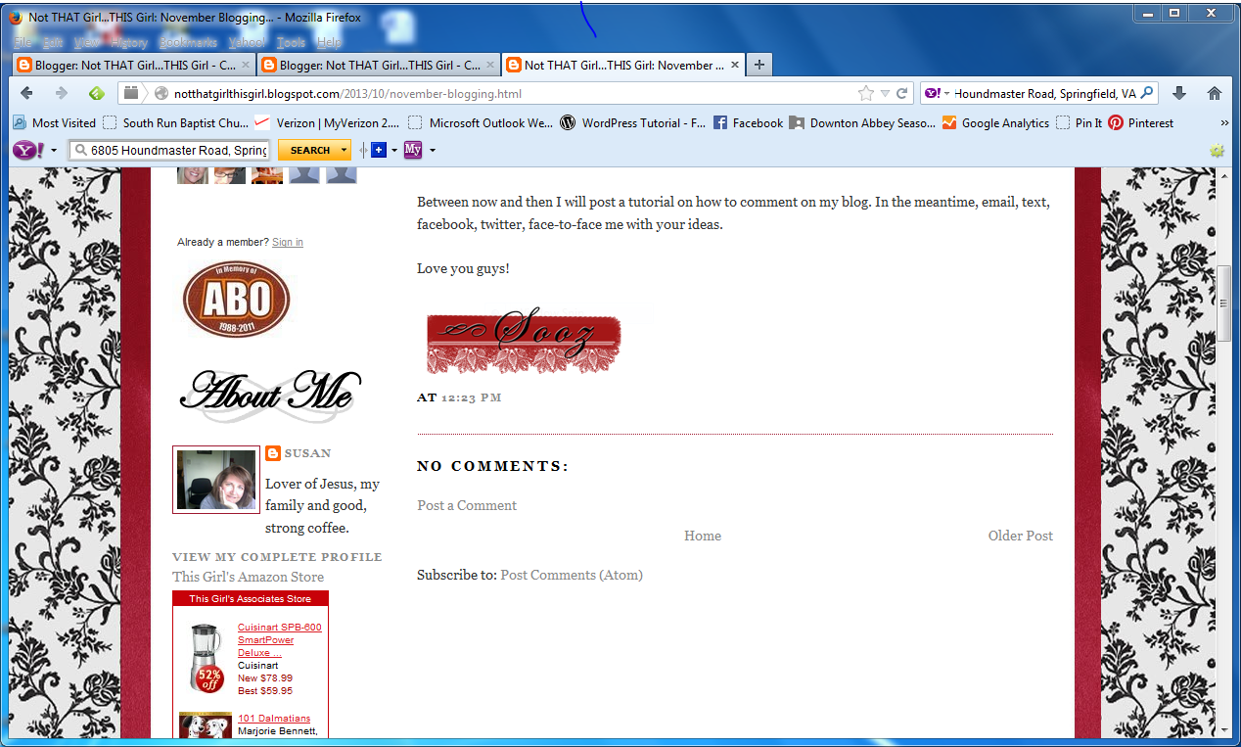Click the green Feedly icon beside the Forward button

pyautogui.click(x=96, y=94)
